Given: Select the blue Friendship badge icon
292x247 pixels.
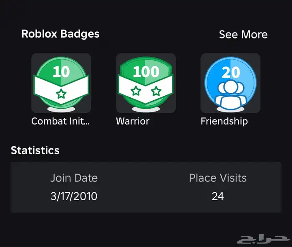Looking at the screenshot, I should [x=230, y=83].
